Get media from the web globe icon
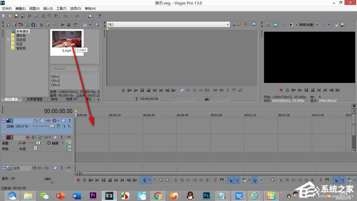This screenshot has width=357, height=201. (27, 25)
